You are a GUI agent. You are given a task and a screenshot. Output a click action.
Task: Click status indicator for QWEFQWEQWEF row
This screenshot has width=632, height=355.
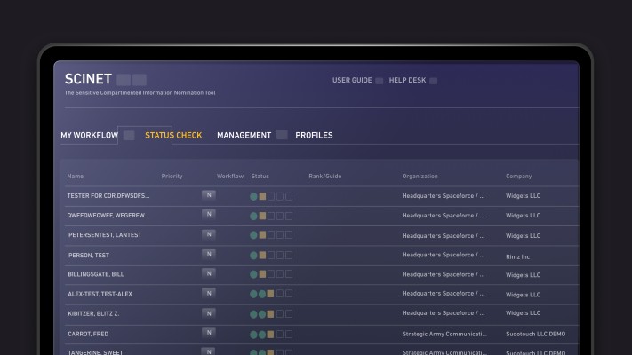(271, 217)
